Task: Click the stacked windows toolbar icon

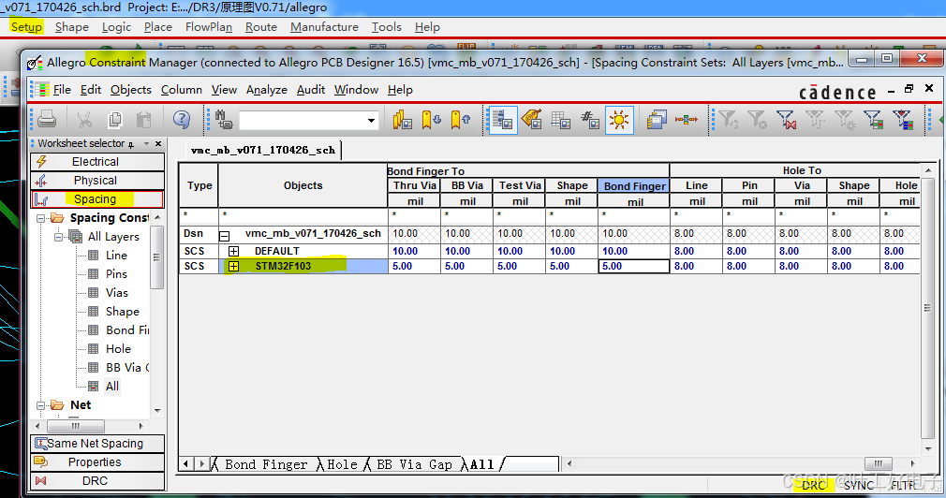Action: click(657, 120)
